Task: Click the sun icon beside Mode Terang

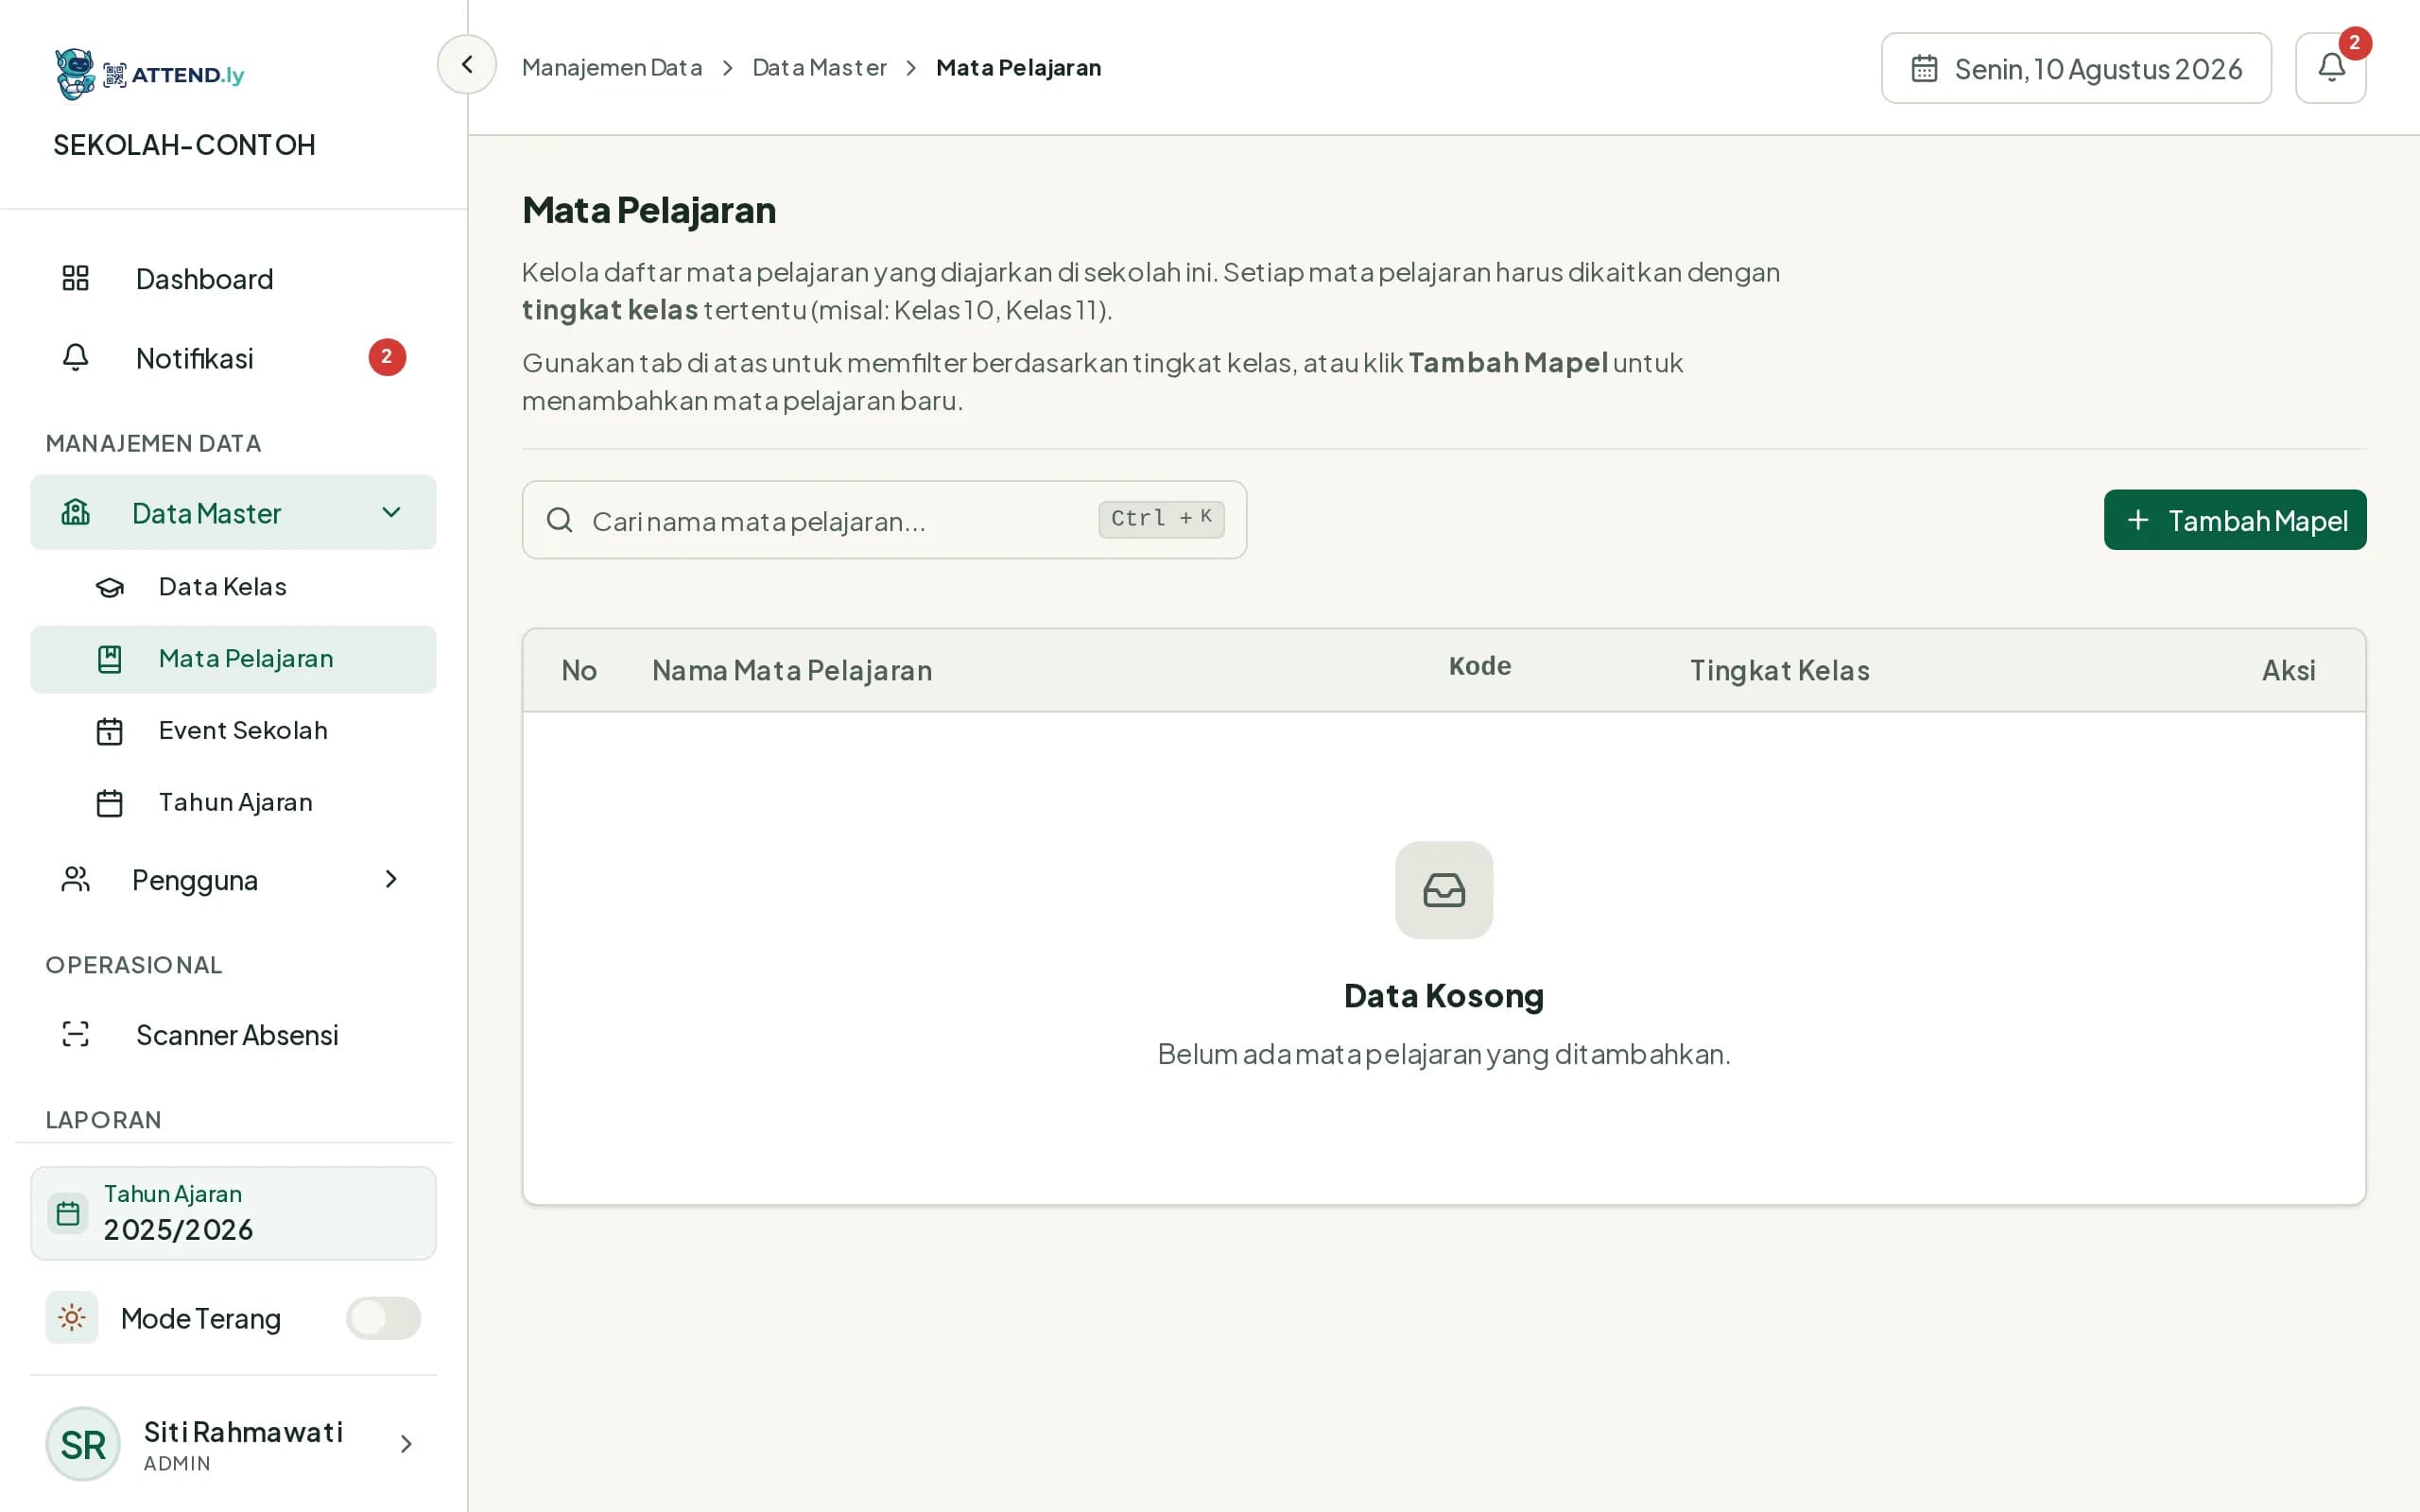Action: 72,1317
